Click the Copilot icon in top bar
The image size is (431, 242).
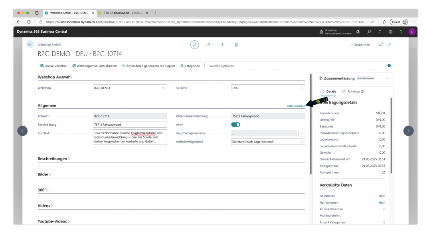358,32
